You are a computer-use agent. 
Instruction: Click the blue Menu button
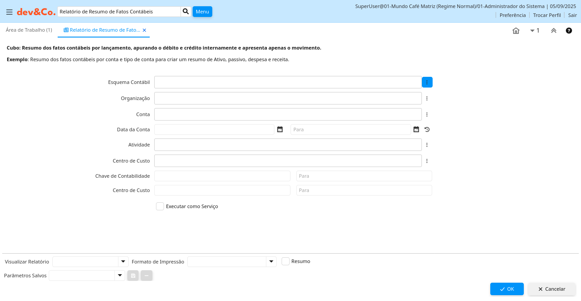point(202,12)
